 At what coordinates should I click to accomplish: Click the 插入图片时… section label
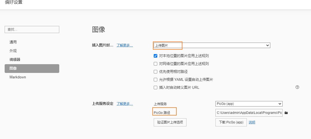tap(103, 45)
